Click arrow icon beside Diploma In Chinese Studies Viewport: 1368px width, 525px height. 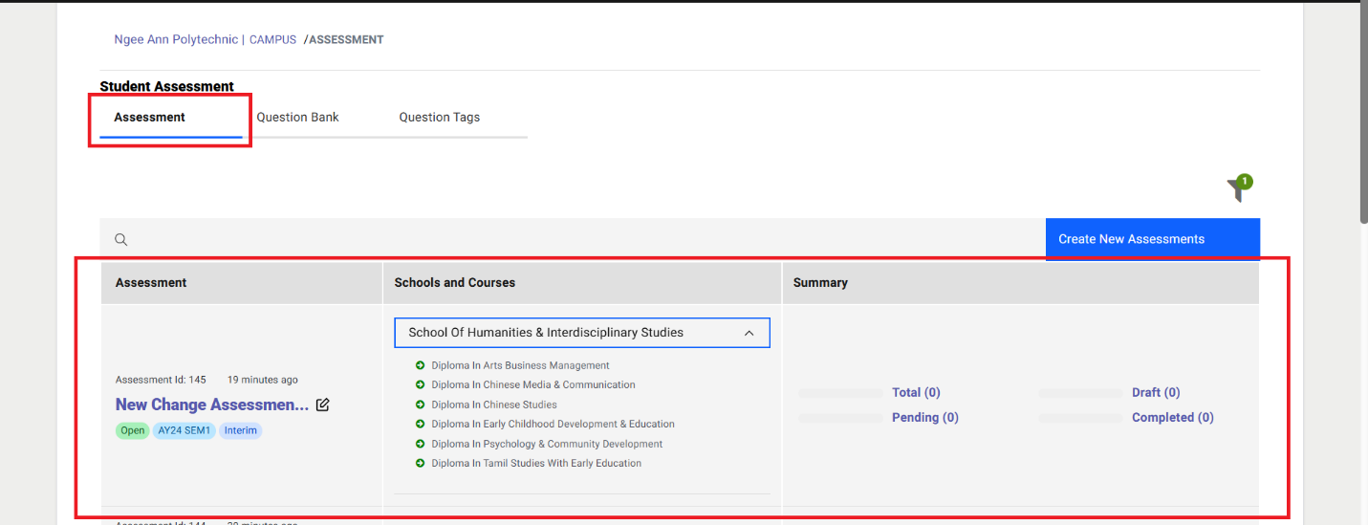pos(421,405)
